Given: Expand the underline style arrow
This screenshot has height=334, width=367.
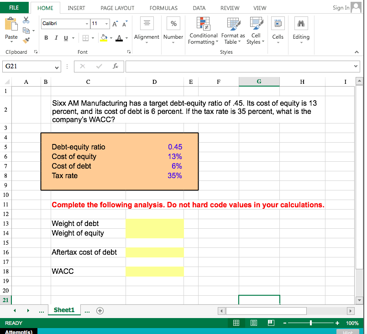Looking at the screenshot, I should (73, 38).
